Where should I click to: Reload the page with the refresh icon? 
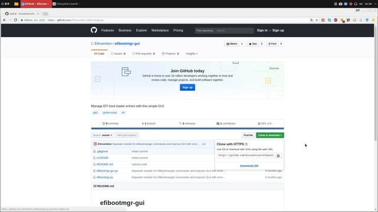coord(16,20)
